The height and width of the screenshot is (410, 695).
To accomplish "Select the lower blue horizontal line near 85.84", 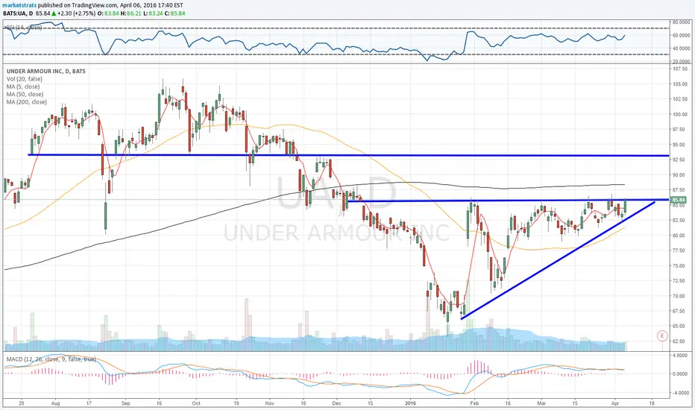I will coord(508,201).
